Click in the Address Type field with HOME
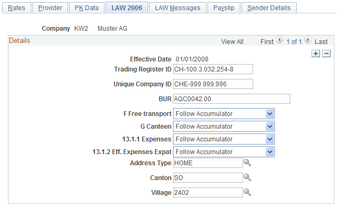The width and height of the screenshot is (337, 206). pyautogui.click(x=208, y=163)
